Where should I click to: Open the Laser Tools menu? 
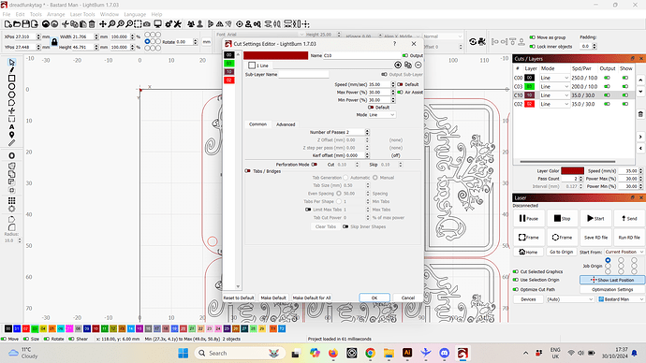point(82,14)
